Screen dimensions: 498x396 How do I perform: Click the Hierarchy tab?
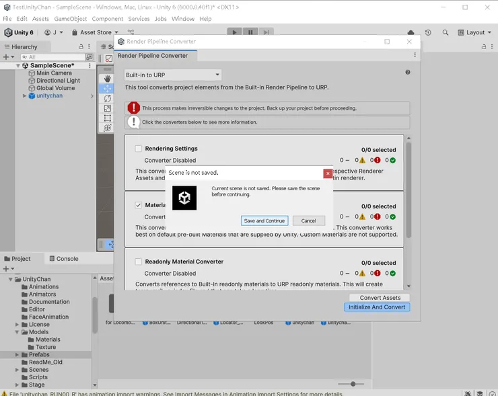[x=21, y=46]
